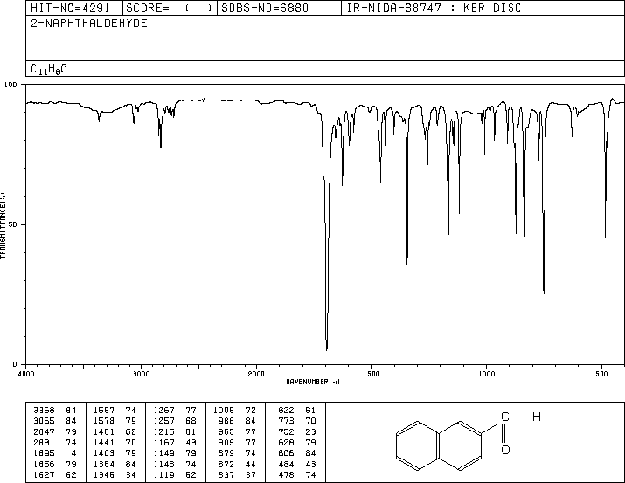Click the SDBS-NO=6880 header text
The image size is (625, 483).
[265, 8]
